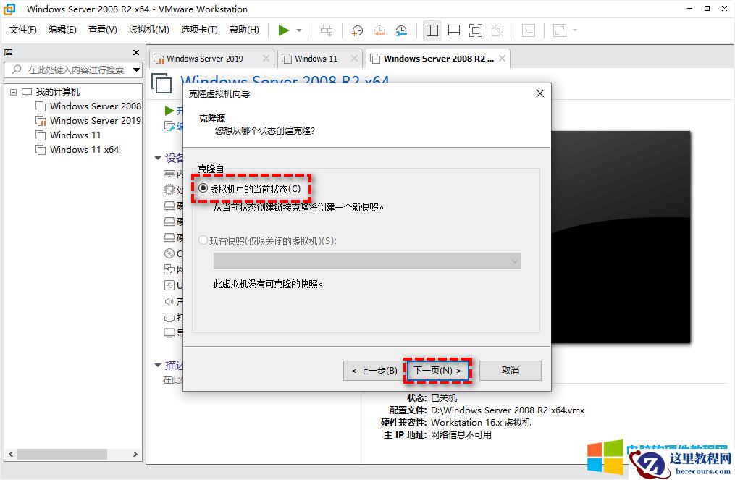Select Windows Server 2008 in library tree
The image size is (735, 480).
tap(95, 106)
